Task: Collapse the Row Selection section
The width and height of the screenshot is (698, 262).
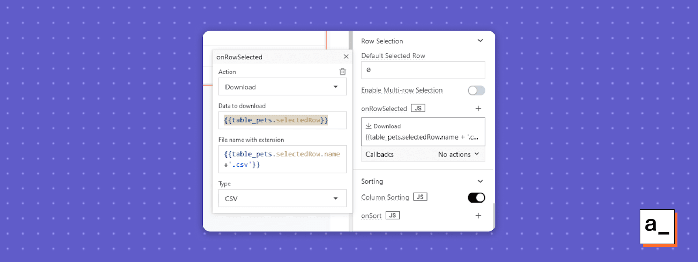Action: [480, 41]
